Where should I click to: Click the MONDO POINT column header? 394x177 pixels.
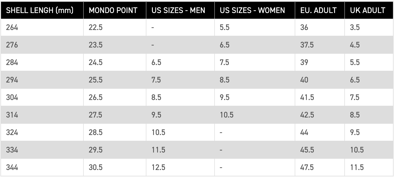click(x=115, y=10)
